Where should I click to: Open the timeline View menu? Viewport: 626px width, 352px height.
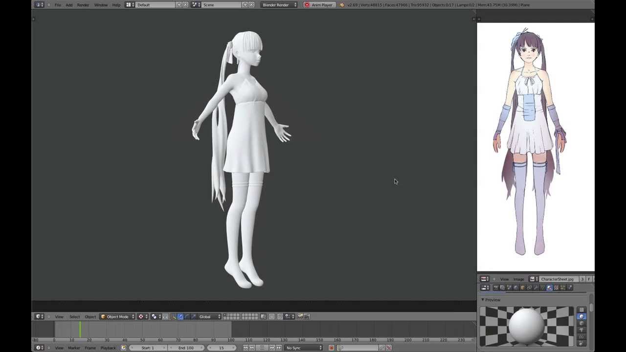coord(59,348)
